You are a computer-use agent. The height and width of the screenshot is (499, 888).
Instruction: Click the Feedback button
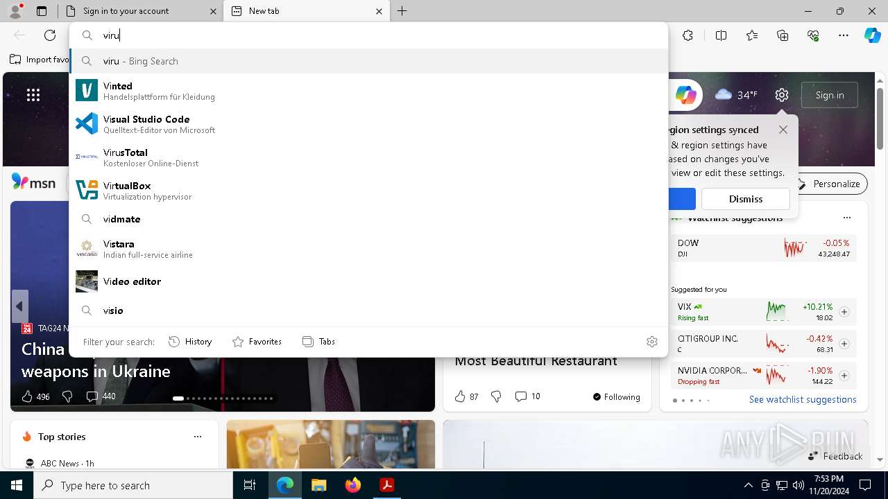click(x=835, y=456)
